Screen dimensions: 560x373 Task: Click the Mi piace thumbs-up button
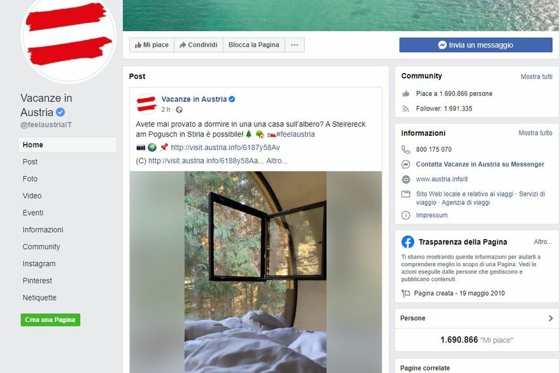[x=152, y=45]
